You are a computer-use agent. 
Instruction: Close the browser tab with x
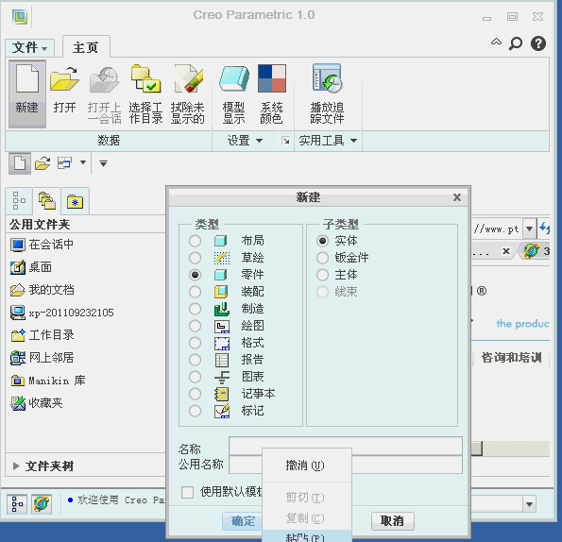click(506, 251)
